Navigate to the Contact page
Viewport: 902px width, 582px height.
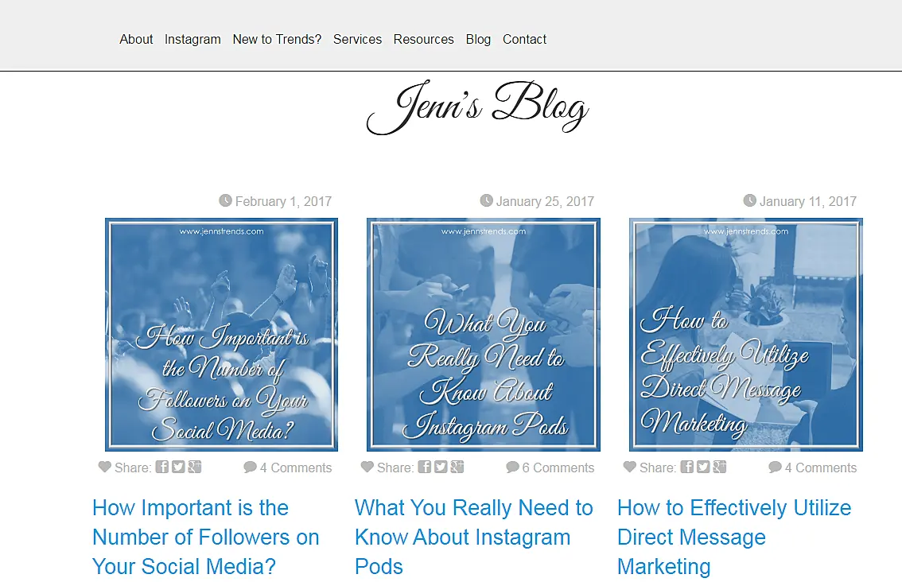(x=525, y=39)
